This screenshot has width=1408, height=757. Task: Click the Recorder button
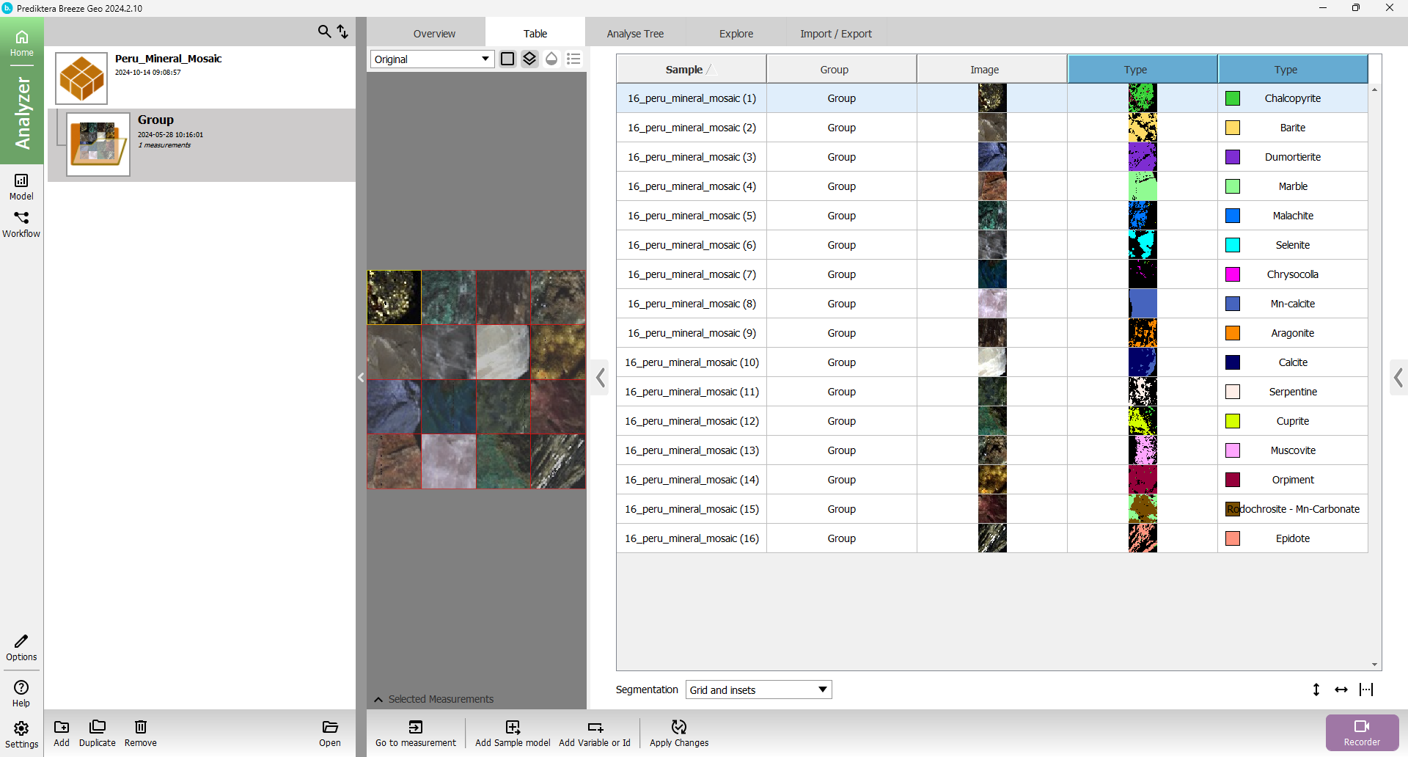[1362, 732]
